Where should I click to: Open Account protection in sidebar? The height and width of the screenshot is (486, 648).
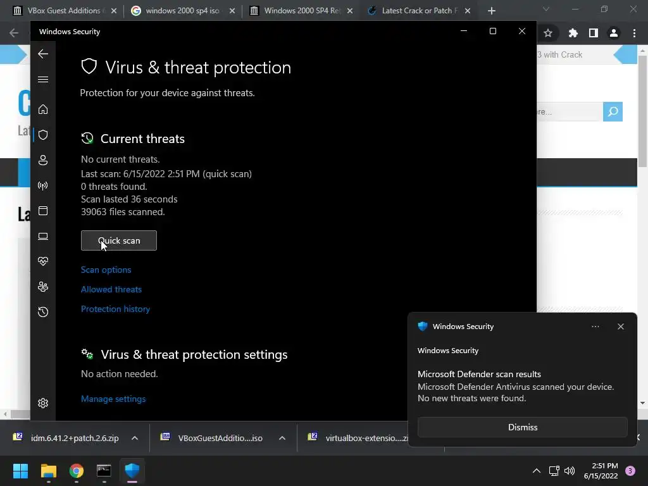pyautogui.click(x=43, y=160)
